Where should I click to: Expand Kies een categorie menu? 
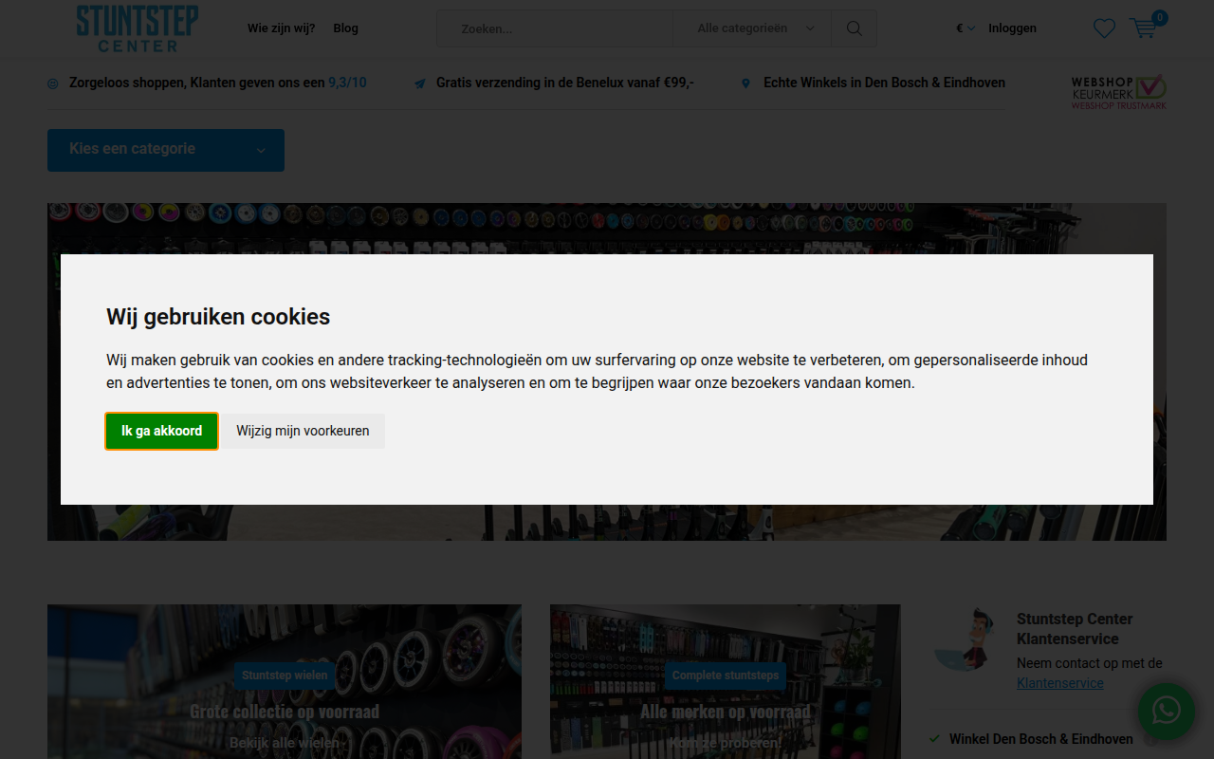tap(166, 150)
